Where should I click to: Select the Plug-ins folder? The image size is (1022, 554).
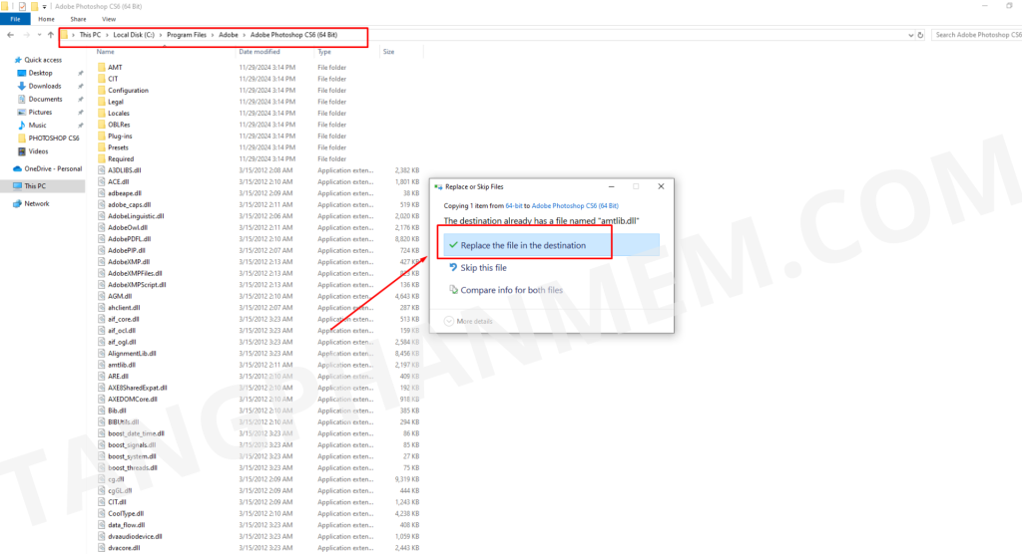tap(119, 137)
